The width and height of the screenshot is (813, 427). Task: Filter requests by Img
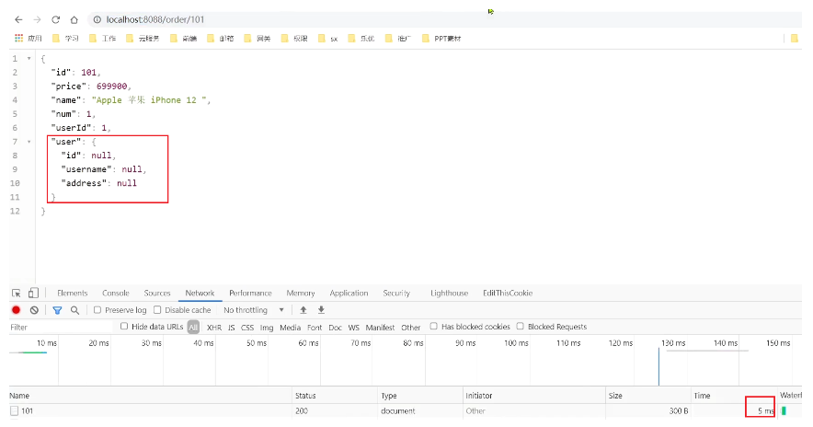click(x=267, y=328)
